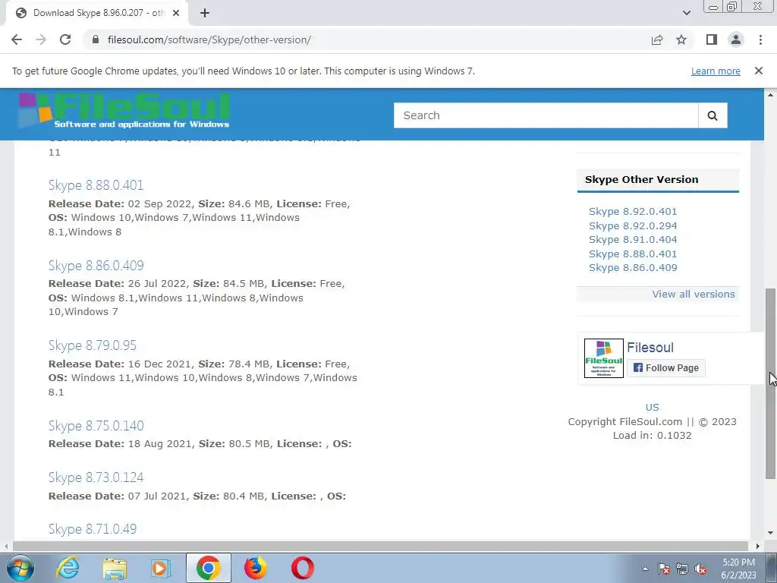777x583 pixels.
Task: Reload the current page
Action: coord(65,39)
